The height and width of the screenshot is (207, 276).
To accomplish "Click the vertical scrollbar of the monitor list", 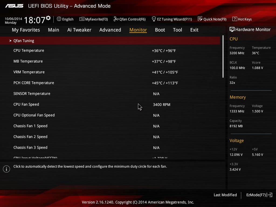I will pos(223,57).
